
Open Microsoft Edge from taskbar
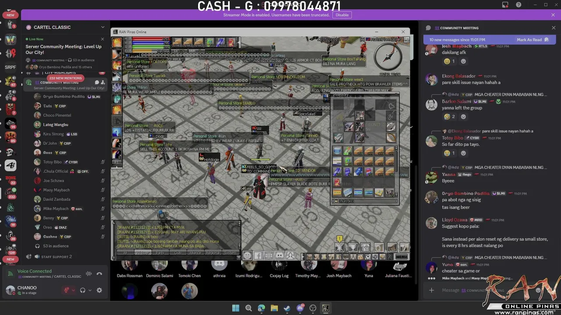point(261,308)
